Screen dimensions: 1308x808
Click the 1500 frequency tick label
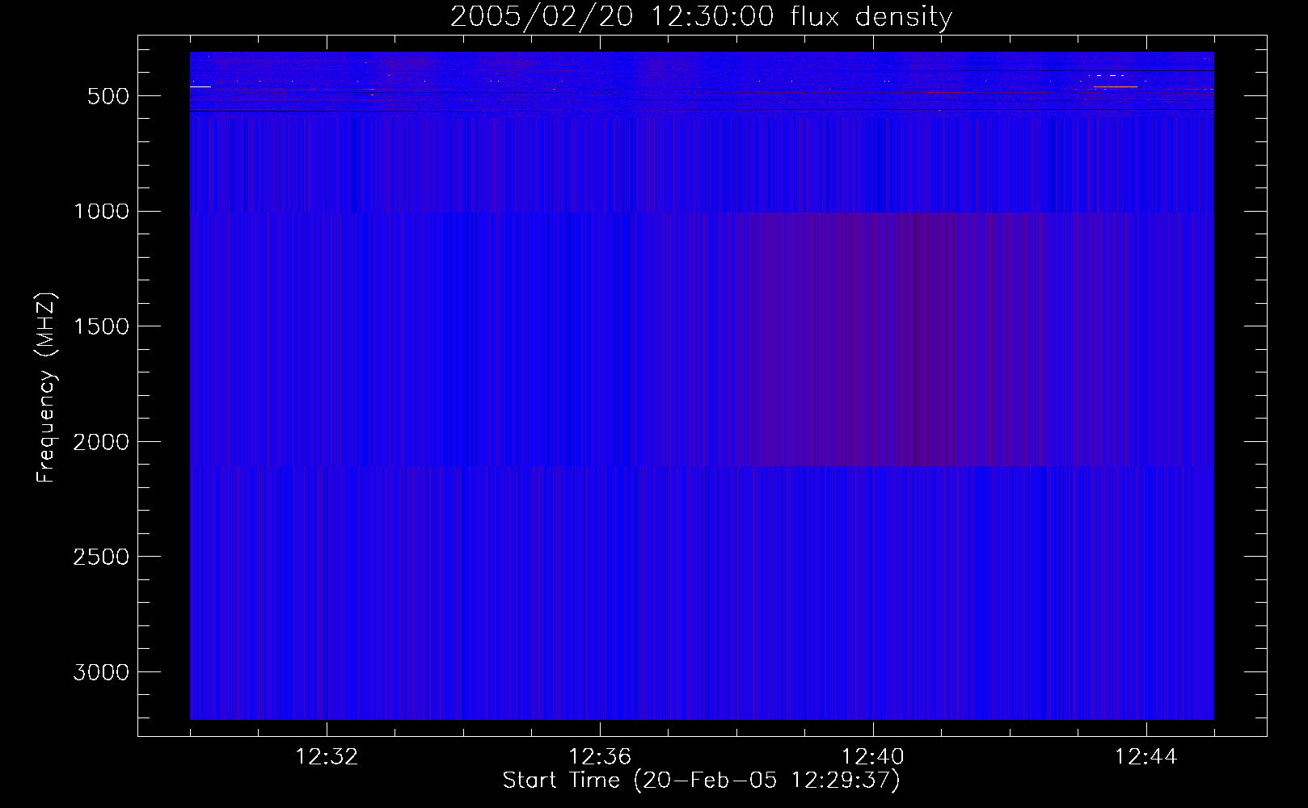(101, 327)
